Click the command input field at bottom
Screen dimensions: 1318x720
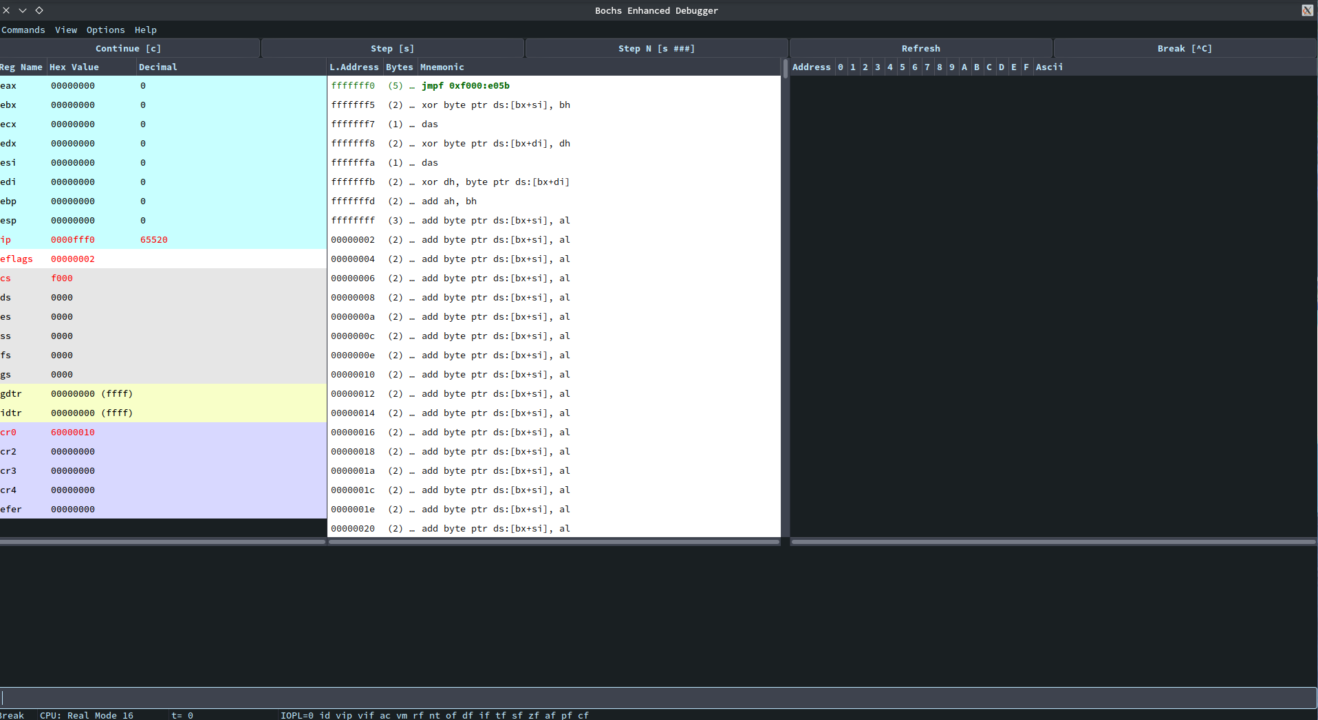(658, 697)
